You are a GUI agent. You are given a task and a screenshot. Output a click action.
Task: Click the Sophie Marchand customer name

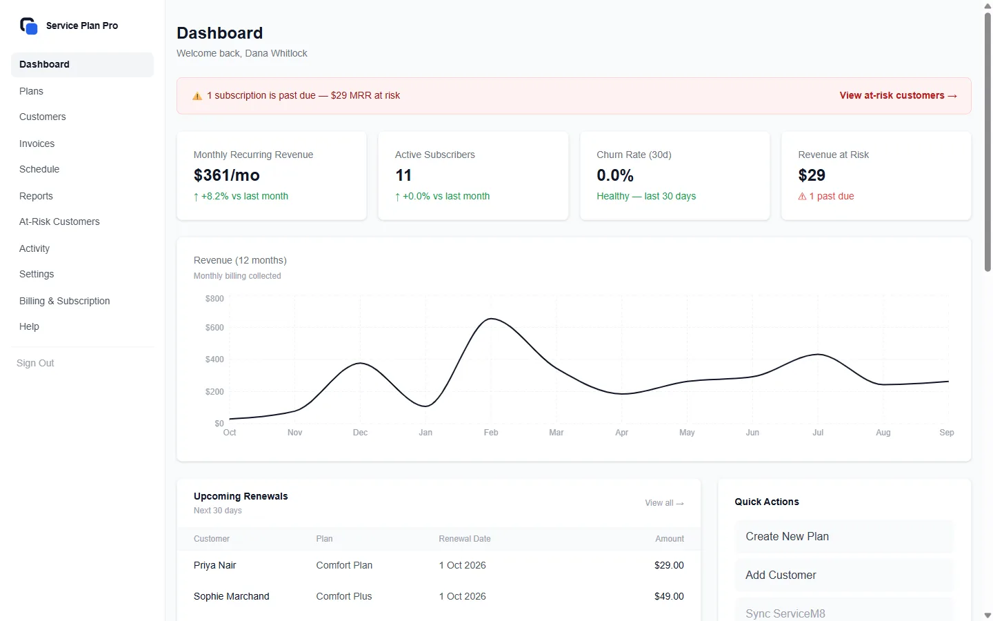pos(232,597)
